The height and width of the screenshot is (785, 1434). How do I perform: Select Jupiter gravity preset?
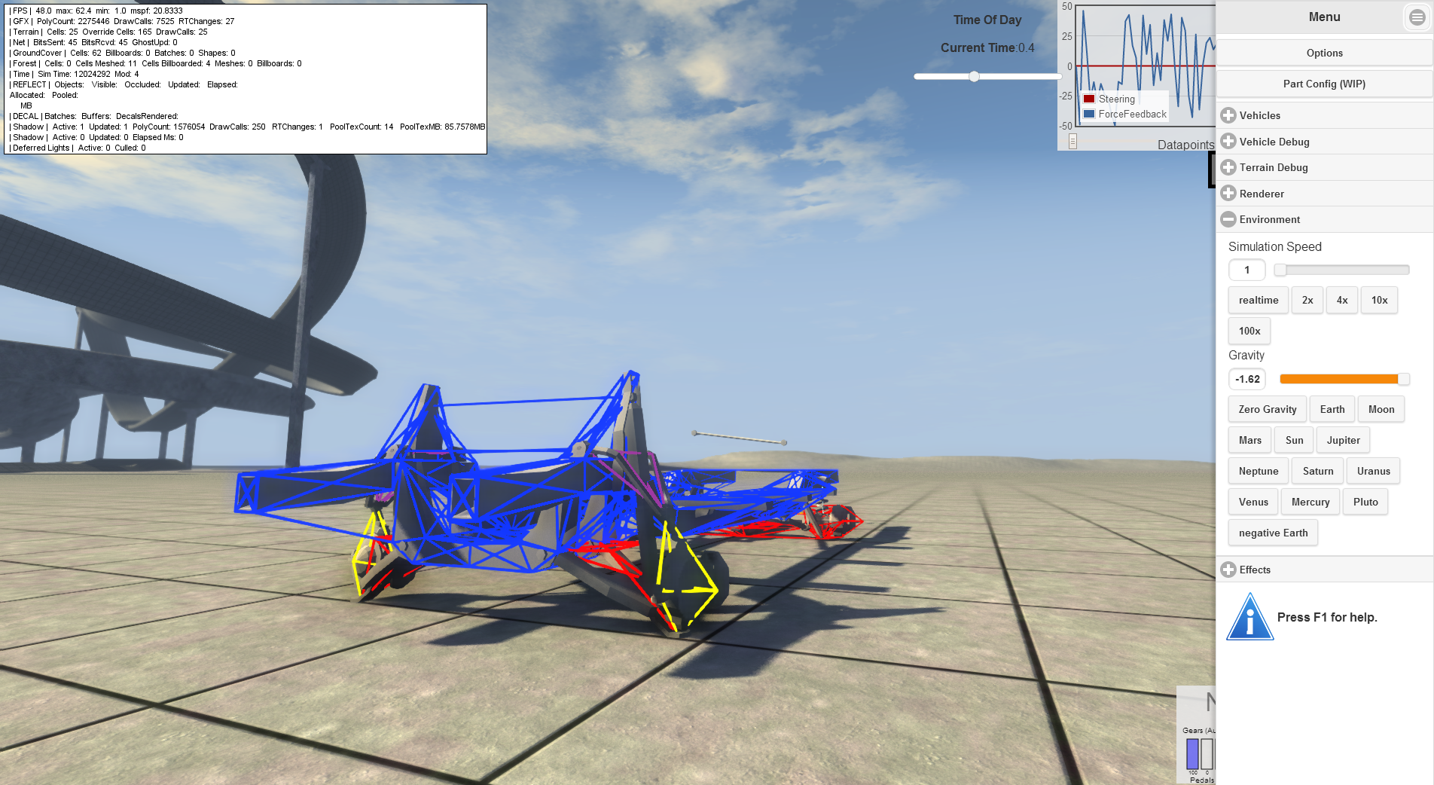coord(1343,440)
